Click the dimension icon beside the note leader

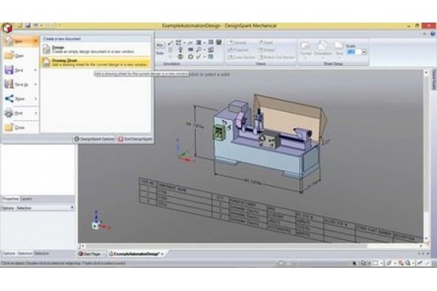(178, 43)
